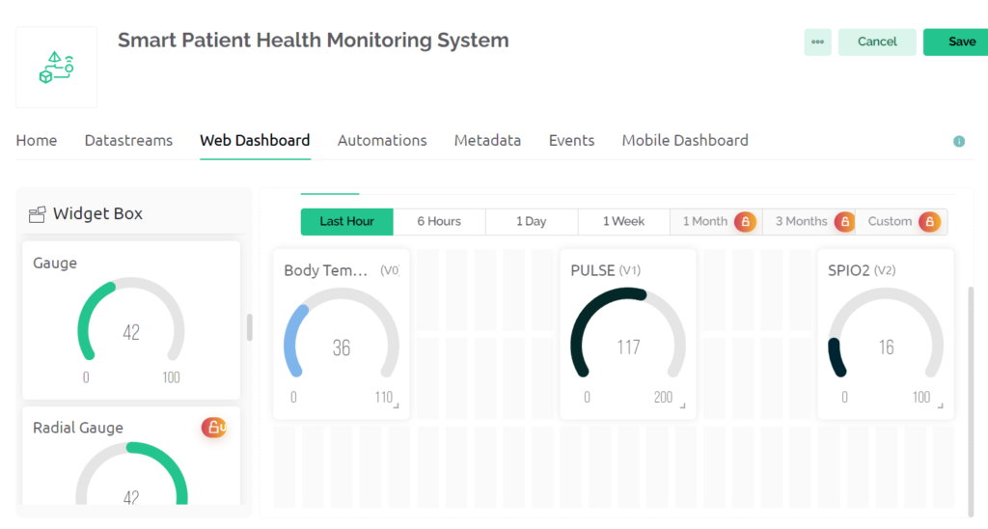The height and width of the screenshot is (529, 988).
Task: Click the lock icon on 1 Month
Action: point(745,222)
